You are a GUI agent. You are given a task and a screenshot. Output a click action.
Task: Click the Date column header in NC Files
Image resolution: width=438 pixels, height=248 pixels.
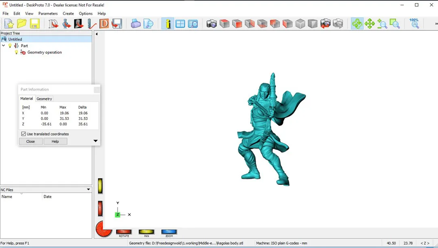coord(67,197)
